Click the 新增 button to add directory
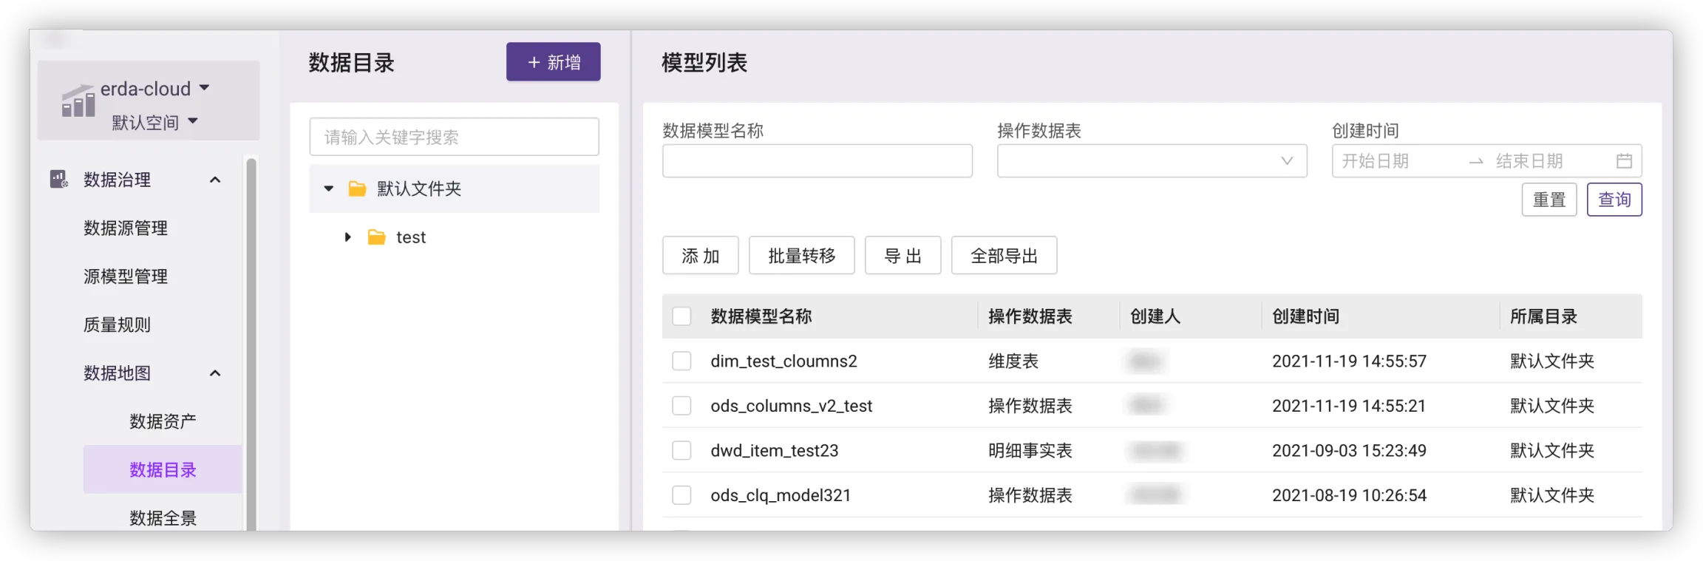 pyautogui.click(x=553, y=62)
